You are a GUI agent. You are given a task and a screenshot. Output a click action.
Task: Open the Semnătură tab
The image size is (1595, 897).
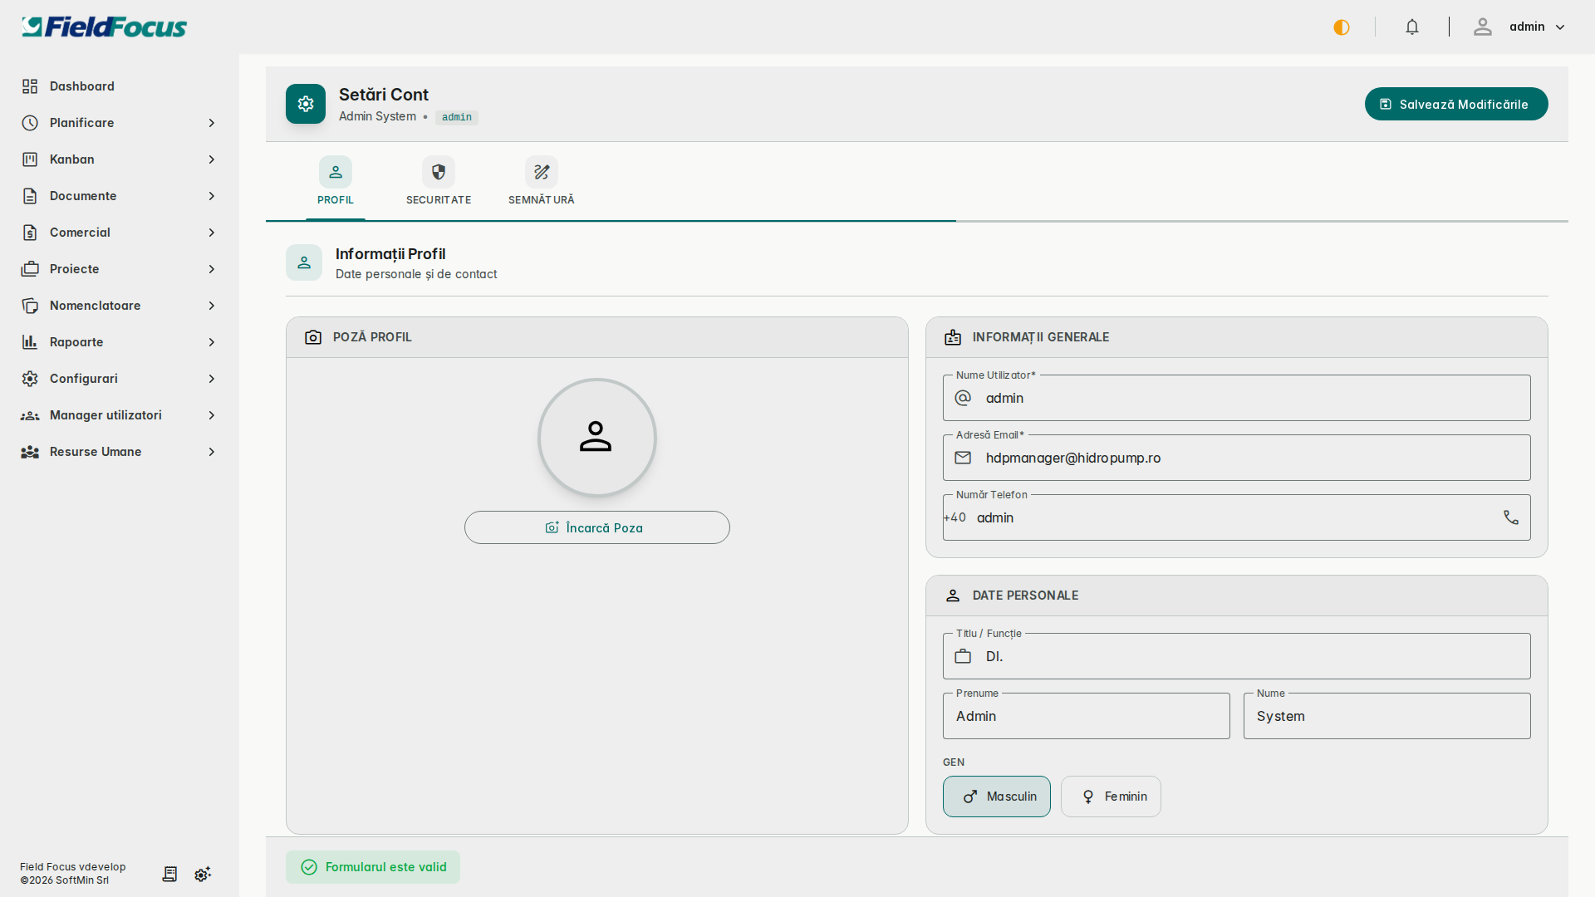541,182
